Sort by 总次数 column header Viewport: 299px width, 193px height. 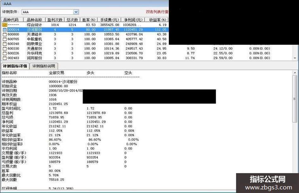pos(72,20)
